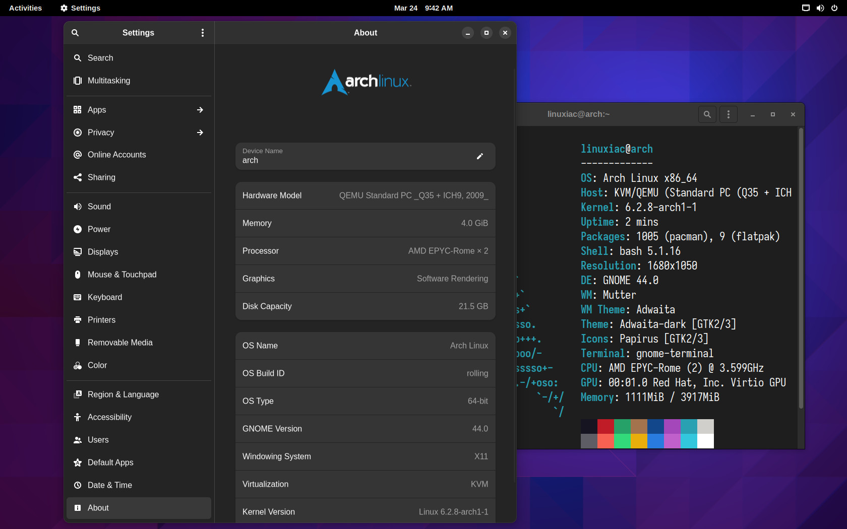The image size is (847, 529).
Task: Click the Displays monitor icon
Action: [78, 252]
